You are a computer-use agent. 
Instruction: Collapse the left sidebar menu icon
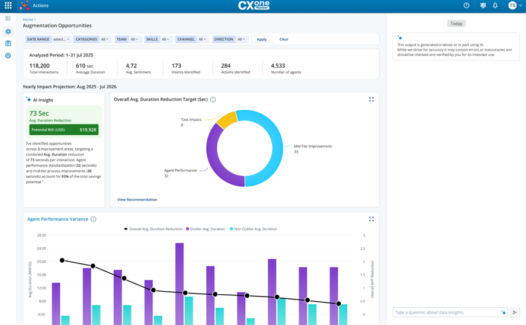pos(8,19)
